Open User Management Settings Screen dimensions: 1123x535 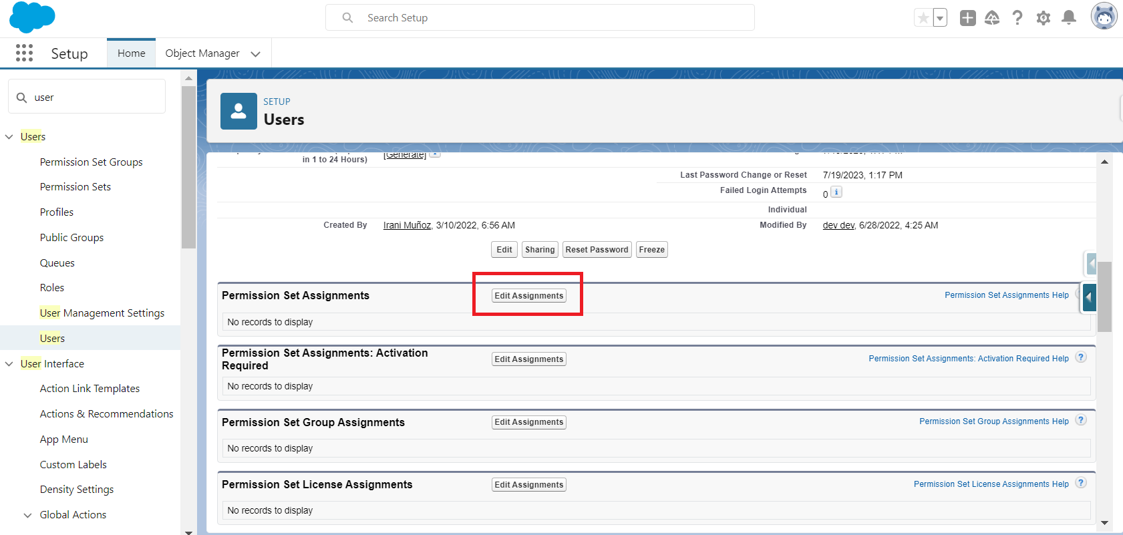coord(102,313)
